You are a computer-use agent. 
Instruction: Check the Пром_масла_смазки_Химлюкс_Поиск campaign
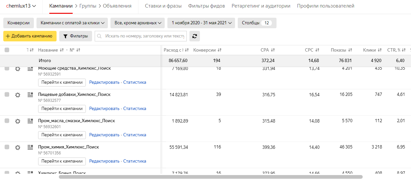(x=7, y=121)
